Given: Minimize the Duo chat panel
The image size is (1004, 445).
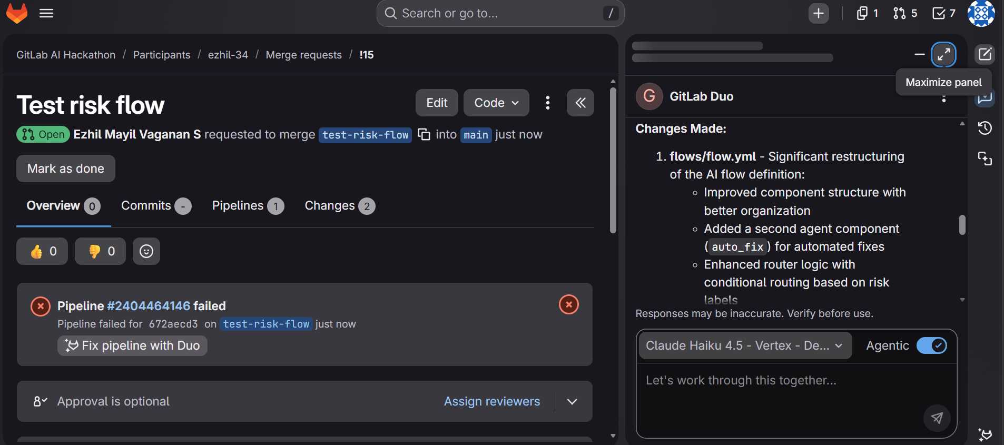Looking at the screenshot, I should pyautogui.click(x=920, y=54).
